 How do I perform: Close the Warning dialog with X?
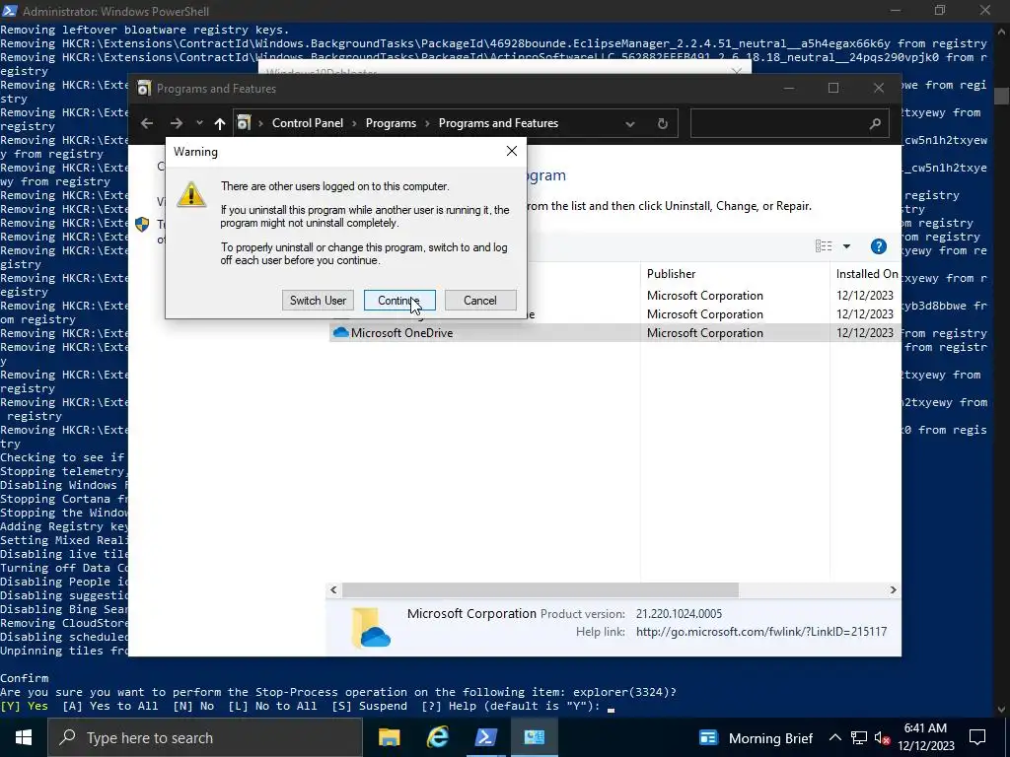tap(512, 151)
